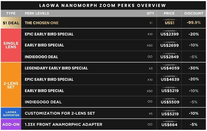This screenshot has height=131, width=207.
Task: Select THE CHOSEN ONE perk
Action: click(42, 23)
